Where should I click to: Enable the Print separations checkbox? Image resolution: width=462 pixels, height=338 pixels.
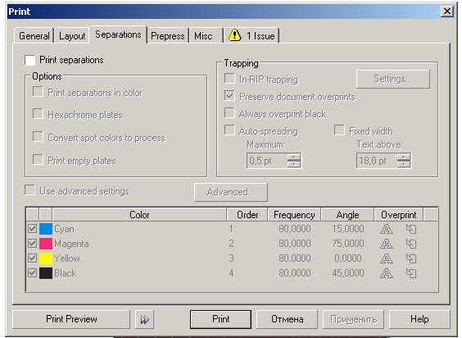click(30, 60)
